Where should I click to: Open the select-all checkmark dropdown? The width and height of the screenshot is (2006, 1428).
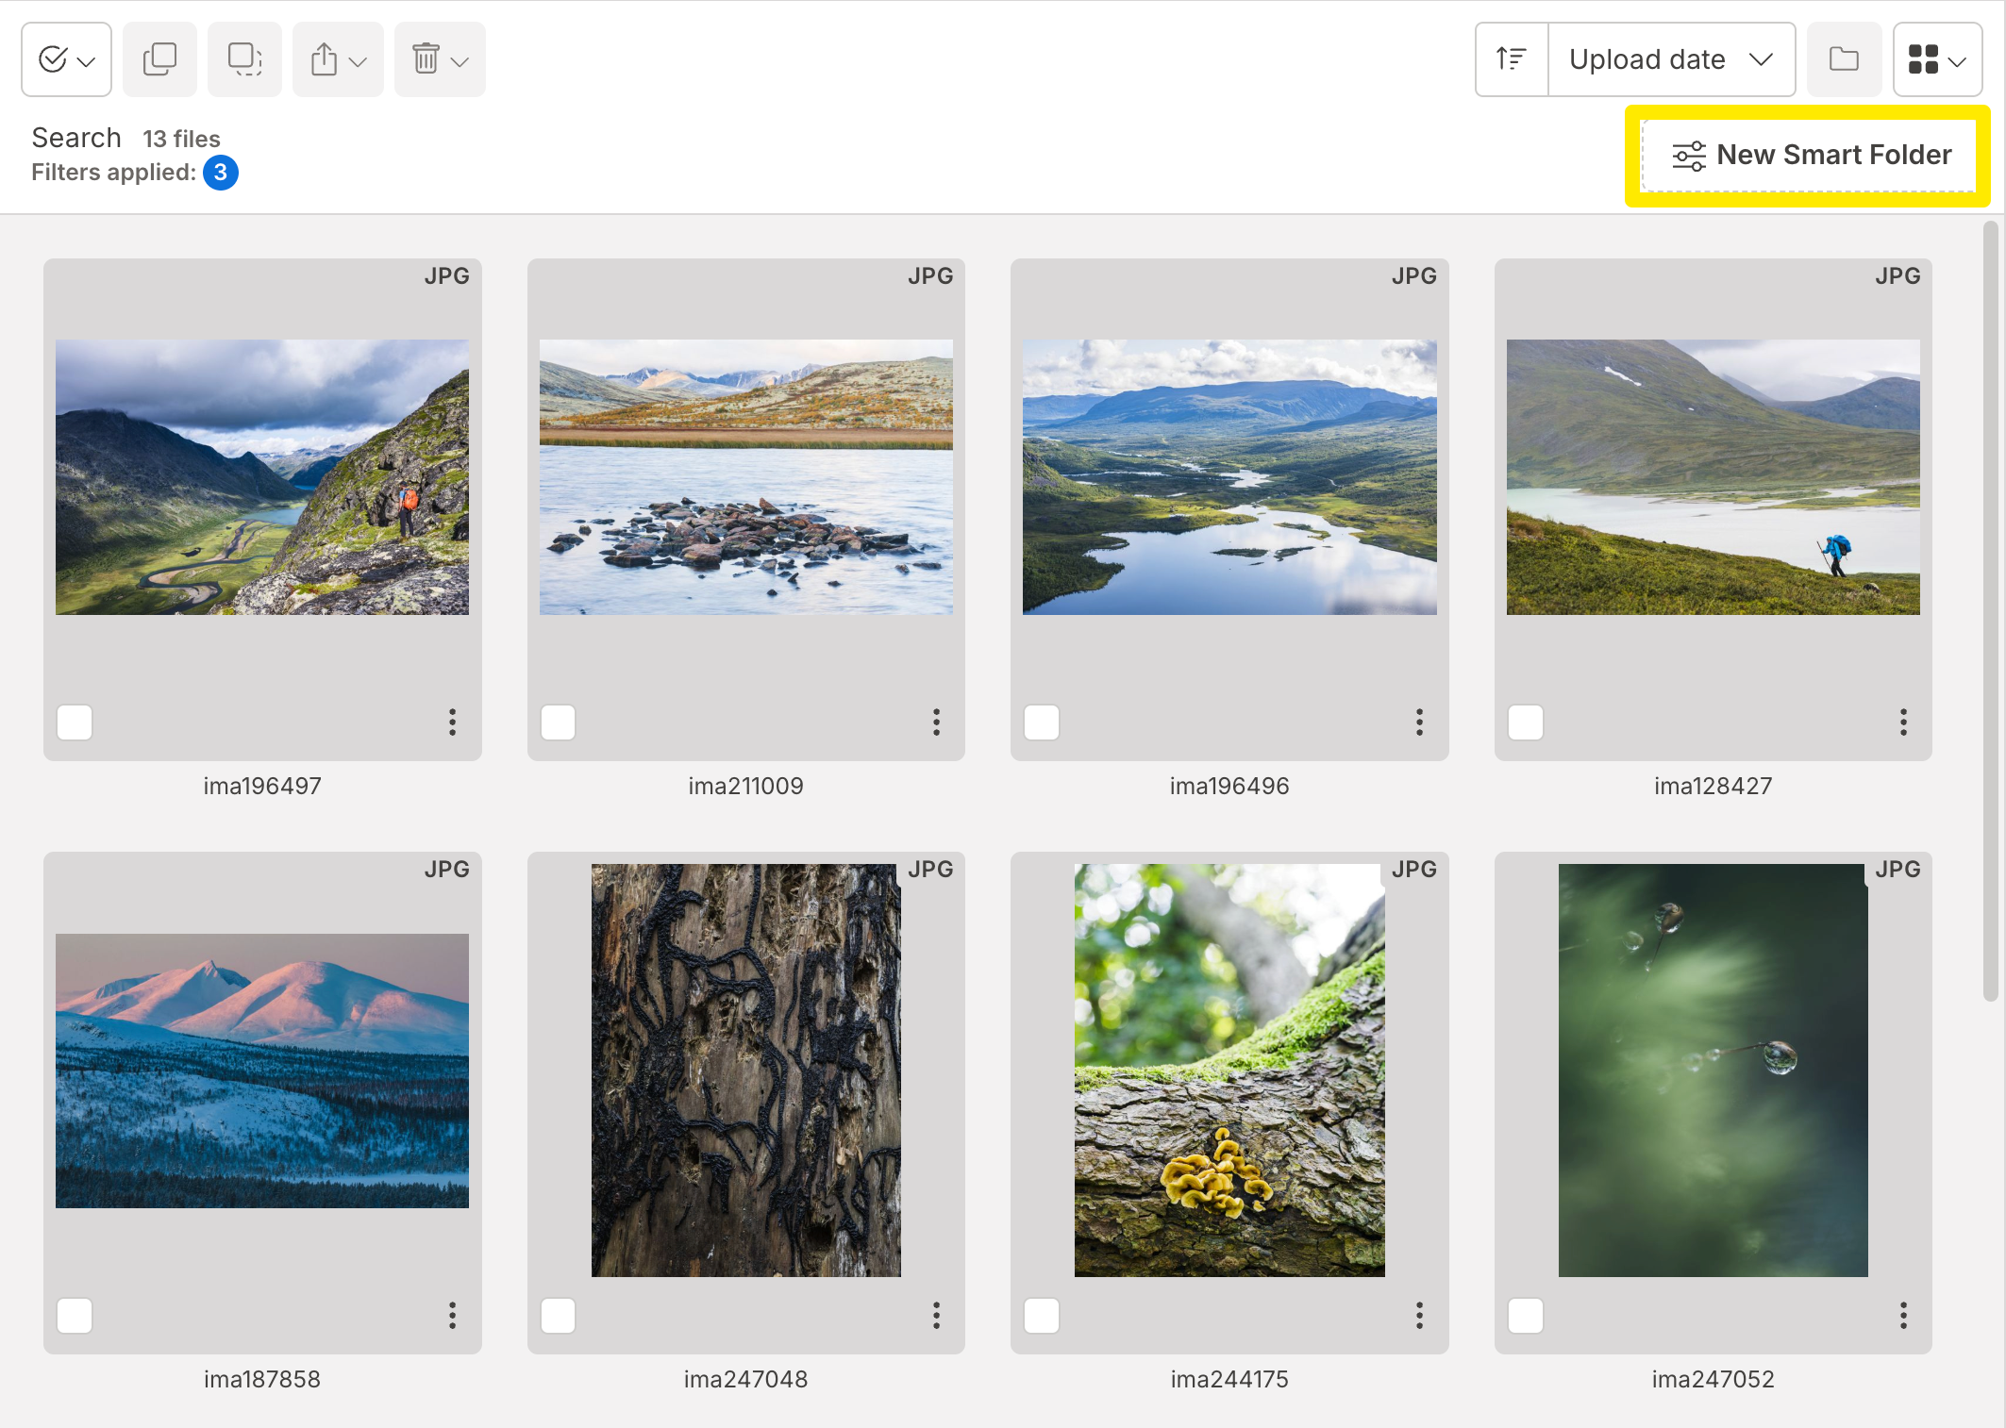click(x=66, y=59)
